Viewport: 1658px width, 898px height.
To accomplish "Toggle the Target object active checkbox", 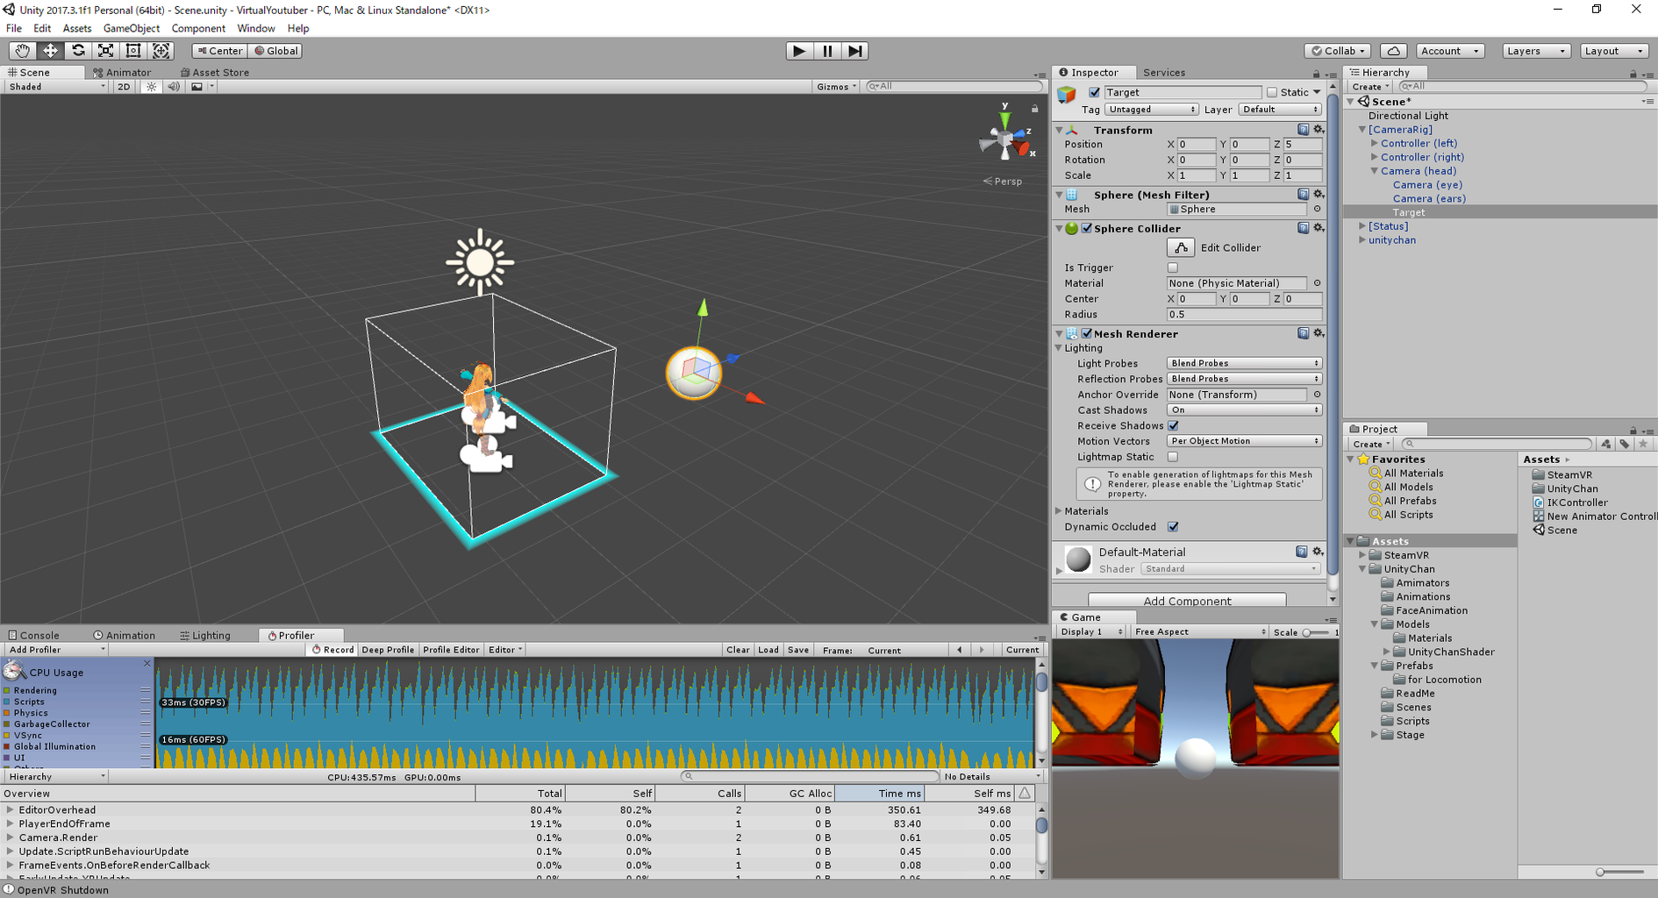I will pos(1094,92).
